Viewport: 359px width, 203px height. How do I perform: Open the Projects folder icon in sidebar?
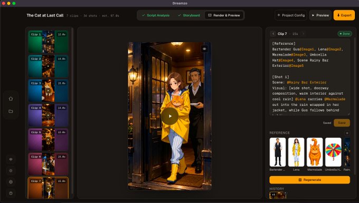[11, 111]
